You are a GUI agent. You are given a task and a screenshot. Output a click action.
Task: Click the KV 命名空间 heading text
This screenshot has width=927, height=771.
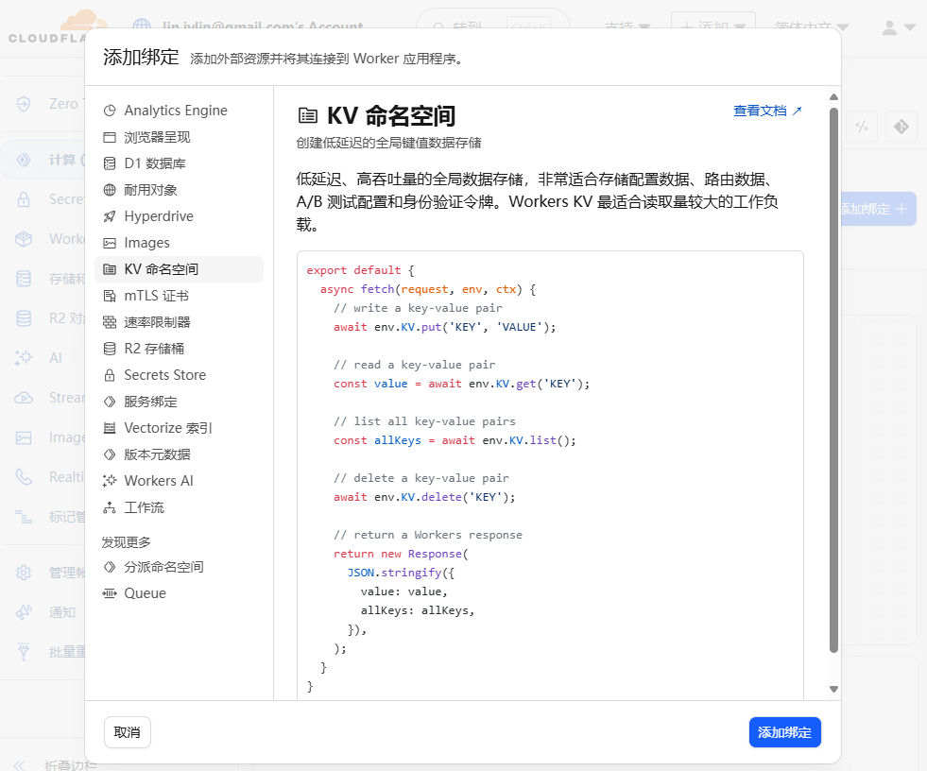[391, 116]
